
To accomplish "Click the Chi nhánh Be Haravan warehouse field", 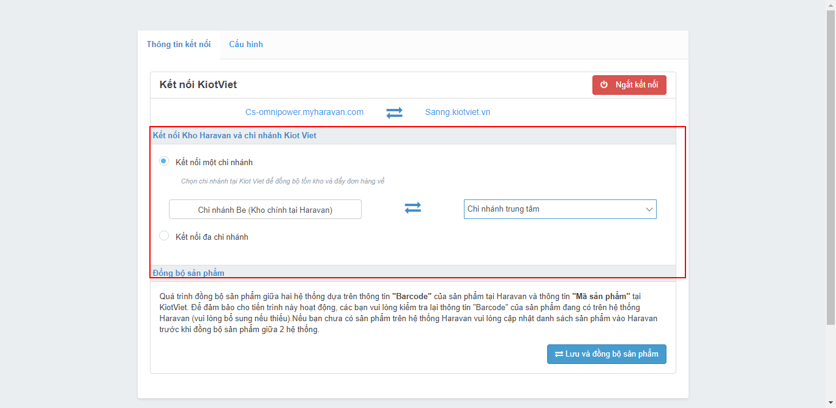I will click(265, 210).
